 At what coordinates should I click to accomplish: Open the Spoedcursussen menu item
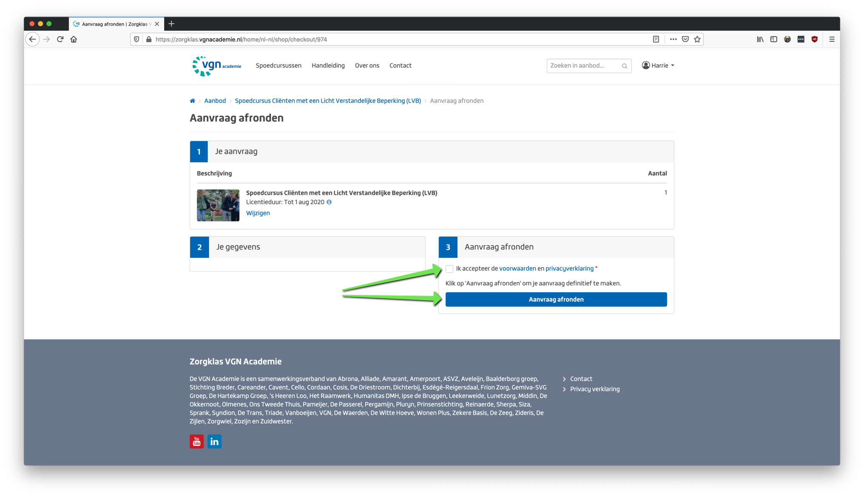pyautogui.click(x=279, y=65)
